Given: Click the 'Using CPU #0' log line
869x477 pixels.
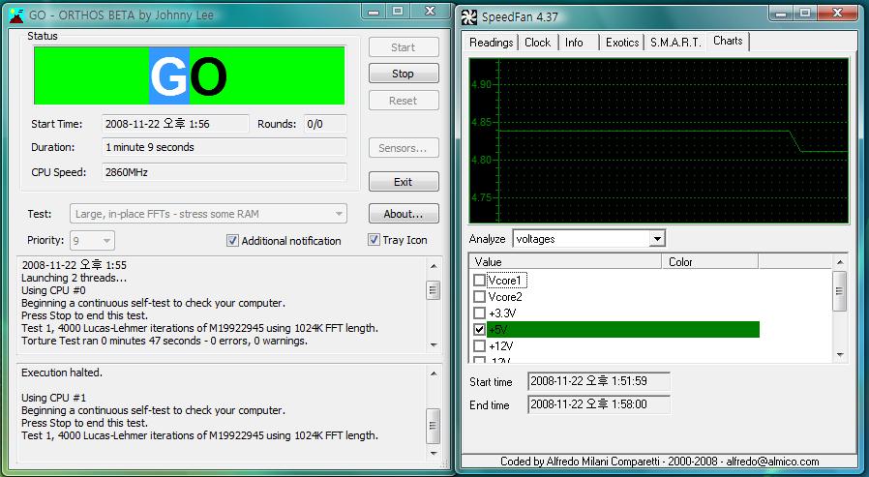Looking at the screenshot, I should click(54, 290).
